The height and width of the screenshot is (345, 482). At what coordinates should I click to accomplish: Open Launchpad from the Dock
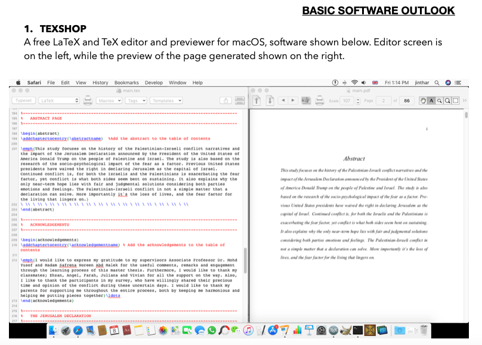pyautogui.click(x=66, y=331)
